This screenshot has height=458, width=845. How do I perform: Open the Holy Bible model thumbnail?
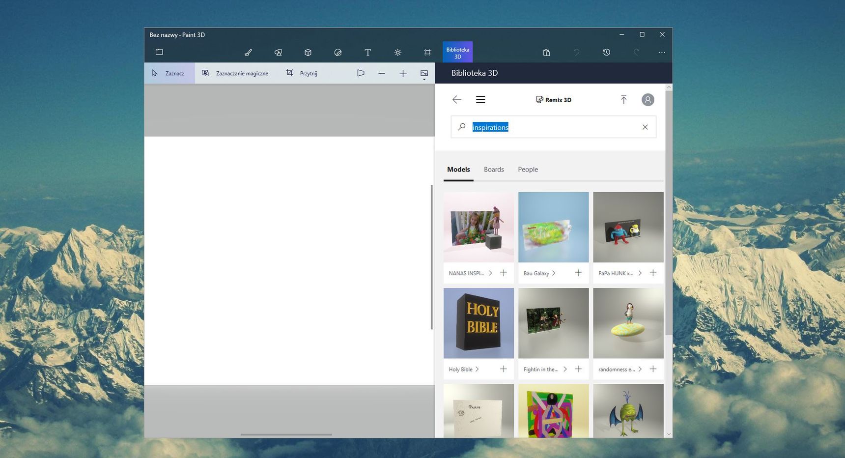coord(479,323)
